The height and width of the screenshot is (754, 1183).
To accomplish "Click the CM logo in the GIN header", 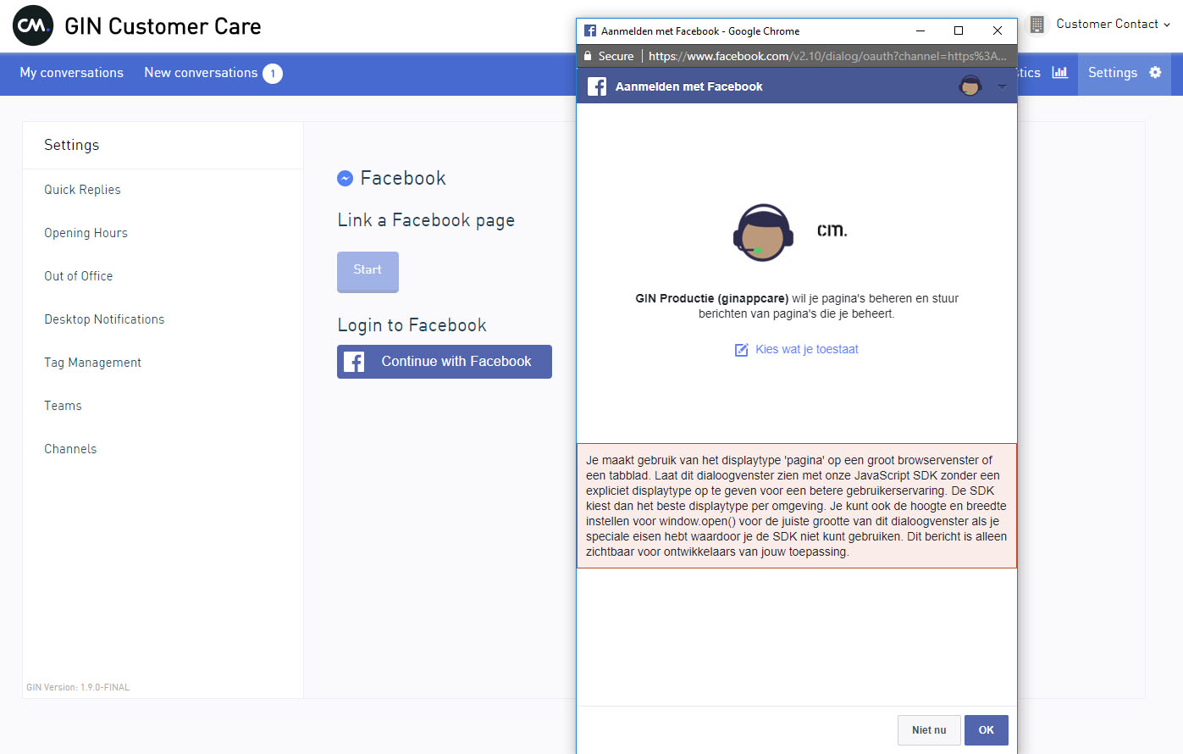I will pyautogui.click(x=33, y=26).
